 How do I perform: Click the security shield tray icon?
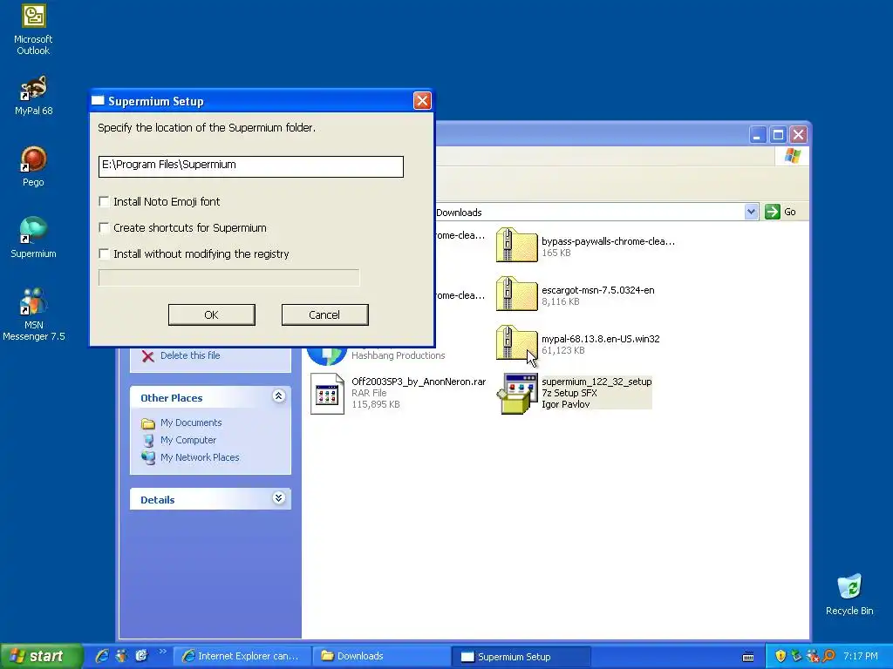point(781,656)
